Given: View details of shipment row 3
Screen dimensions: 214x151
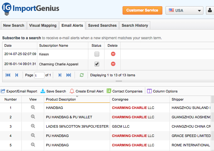Looking at the screenshot, I should point(33,126).
